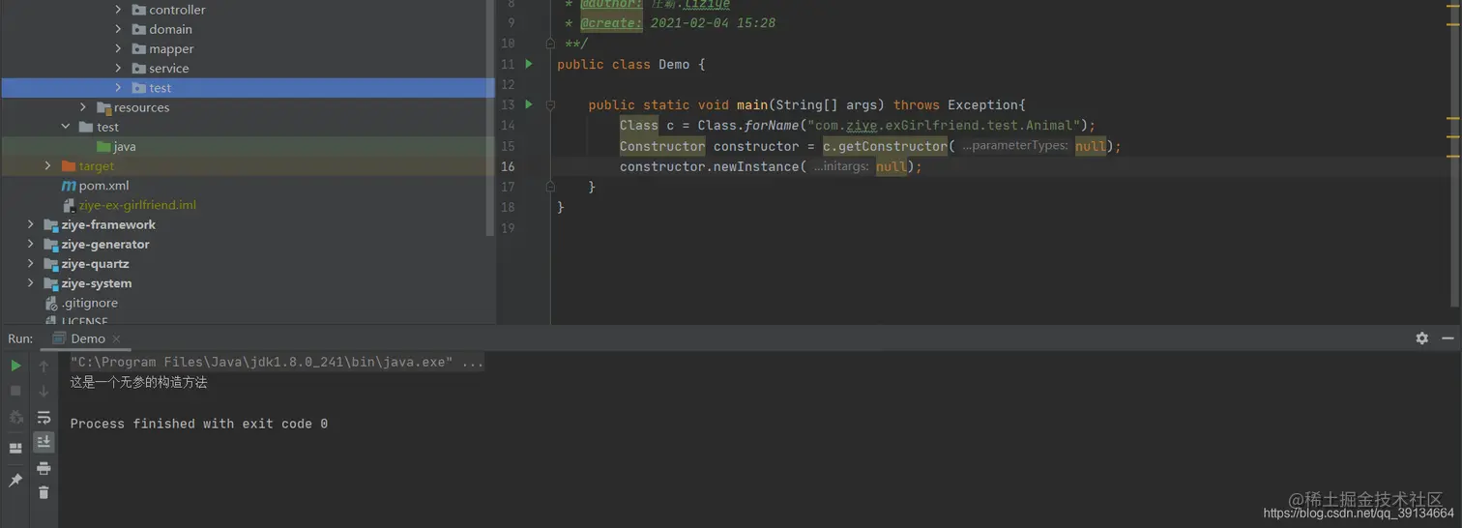Rerun Demo with the green play icon
The height and width of the screenshot is (528, 1462).
15,366
